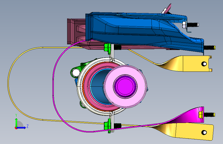This screenshot has width=223, height=144.
Task: Pick the black stud beside white nut
Action: point(193,25)
